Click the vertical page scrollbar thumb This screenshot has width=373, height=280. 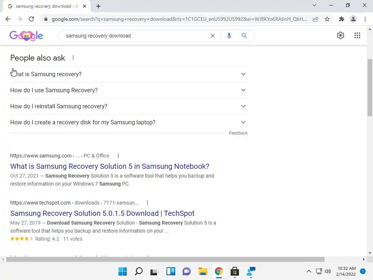(x=370, y=87)
